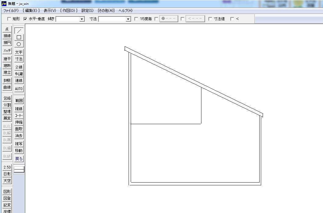Screen dimensions: 323x213
Task: Select the コーナー corner tool
Action: [x=19, y=115]
